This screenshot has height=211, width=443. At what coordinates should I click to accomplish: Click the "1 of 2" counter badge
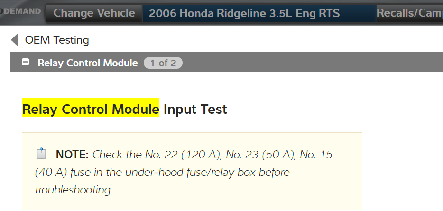163,63
